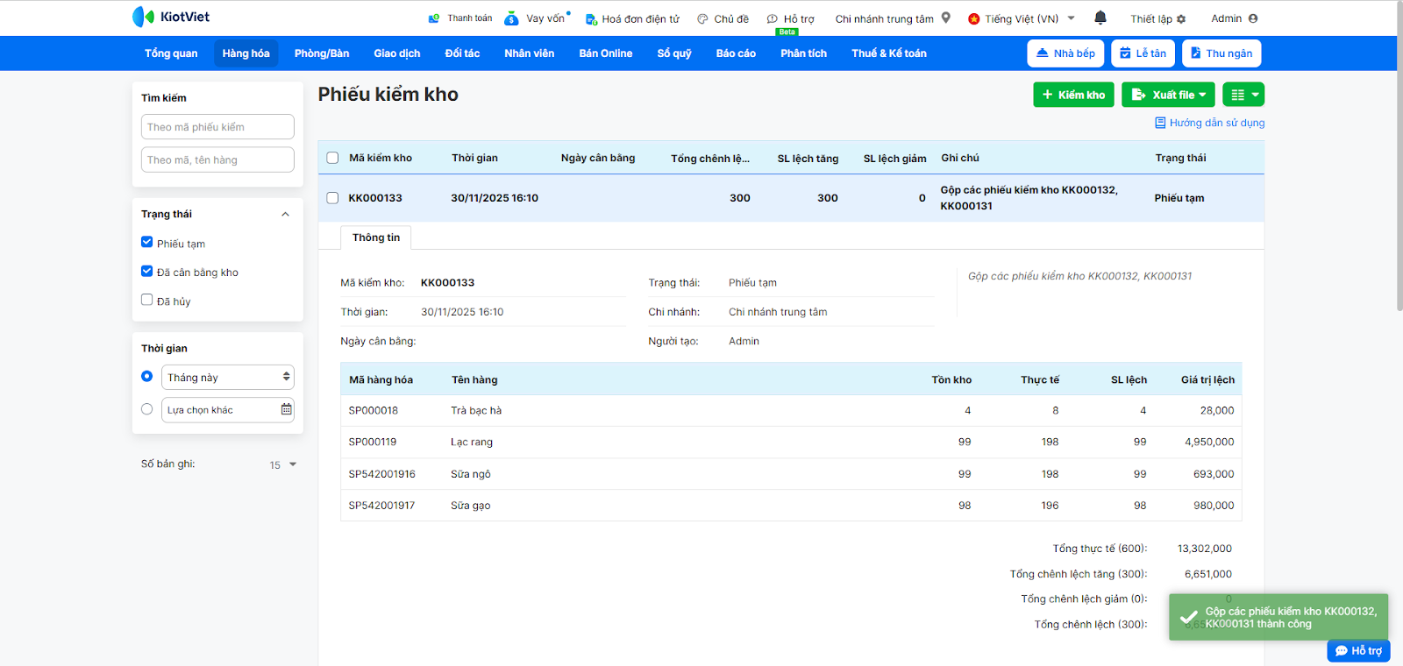Image resolution: width=1403 pixels, height=666 pixels.
Task: Collapse the Trạng thái filter panel
Action: [x=285, y=214]
